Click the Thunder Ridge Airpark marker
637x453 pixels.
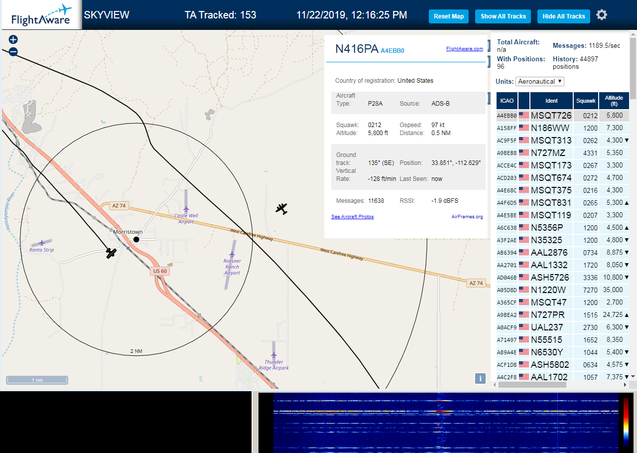(274, 355)
